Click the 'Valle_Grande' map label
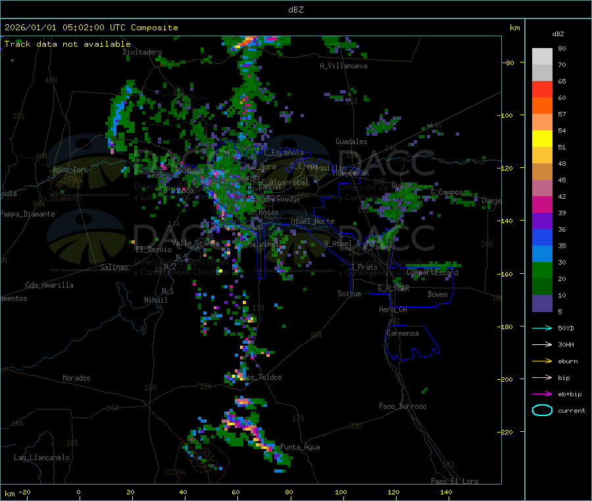 tap(196, 243)
